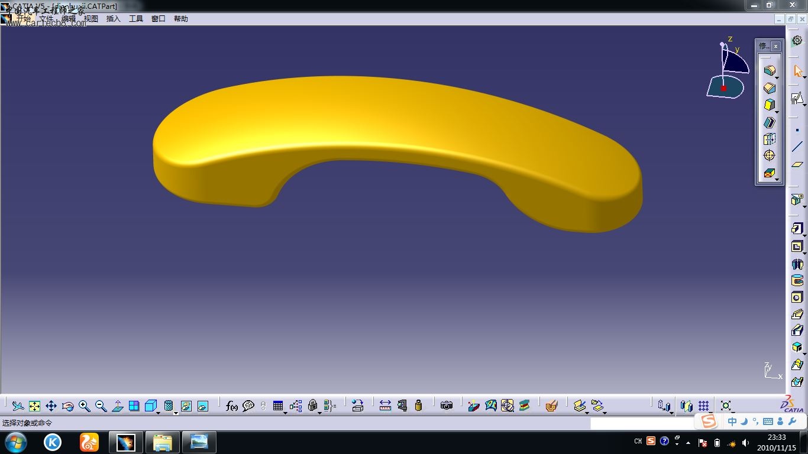Select the Pan view tool

[51, 406]
